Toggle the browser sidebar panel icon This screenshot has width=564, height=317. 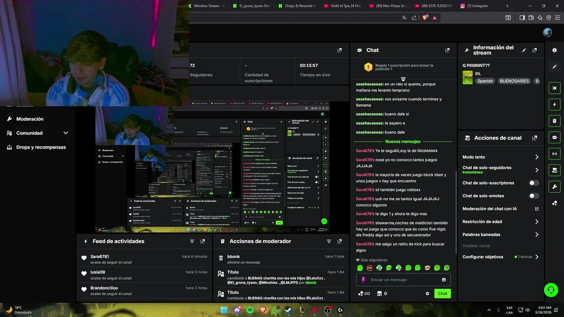click(522, 18)
